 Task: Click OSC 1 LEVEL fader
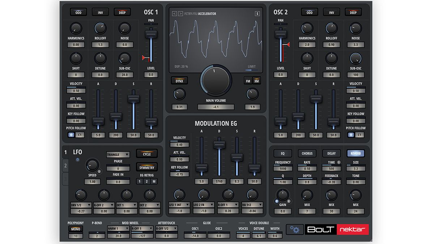[x=151, y=35]
